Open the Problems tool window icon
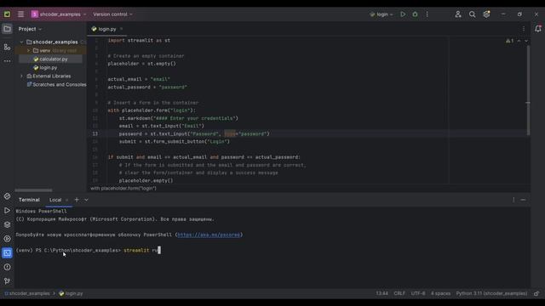The height and width of the screenshot is (306, 545). click(7, 267)
